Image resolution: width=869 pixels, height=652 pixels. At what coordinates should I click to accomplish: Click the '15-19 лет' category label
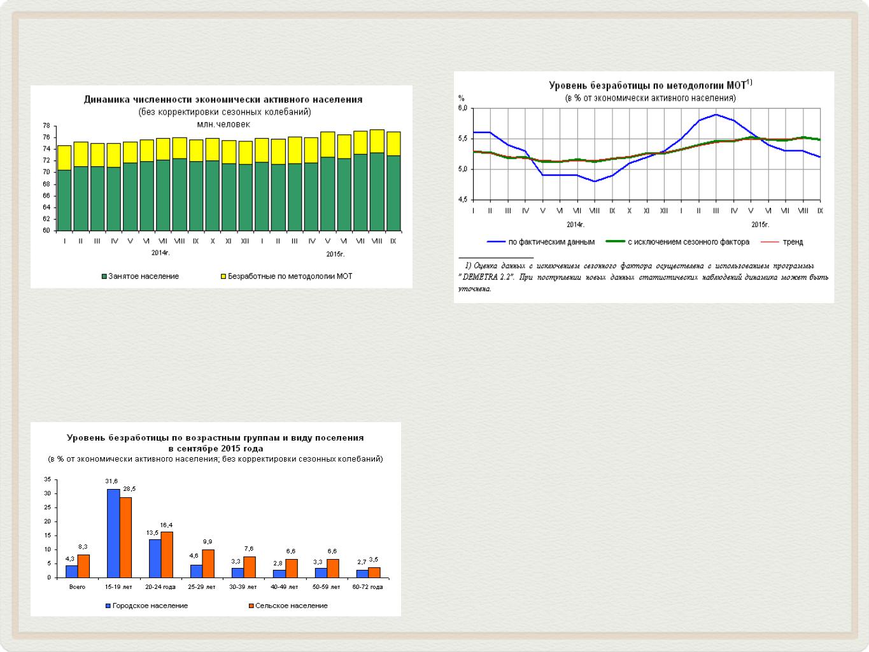118,587
